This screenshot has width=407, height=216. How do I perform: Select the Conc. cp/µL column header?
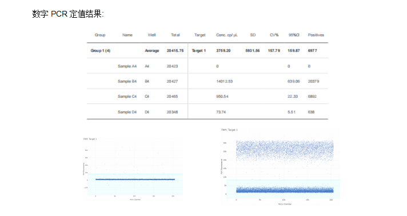tap(227, 35)
